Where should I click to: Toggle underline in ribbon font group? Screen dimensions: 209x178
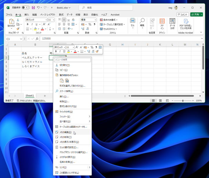click(36, 24)
